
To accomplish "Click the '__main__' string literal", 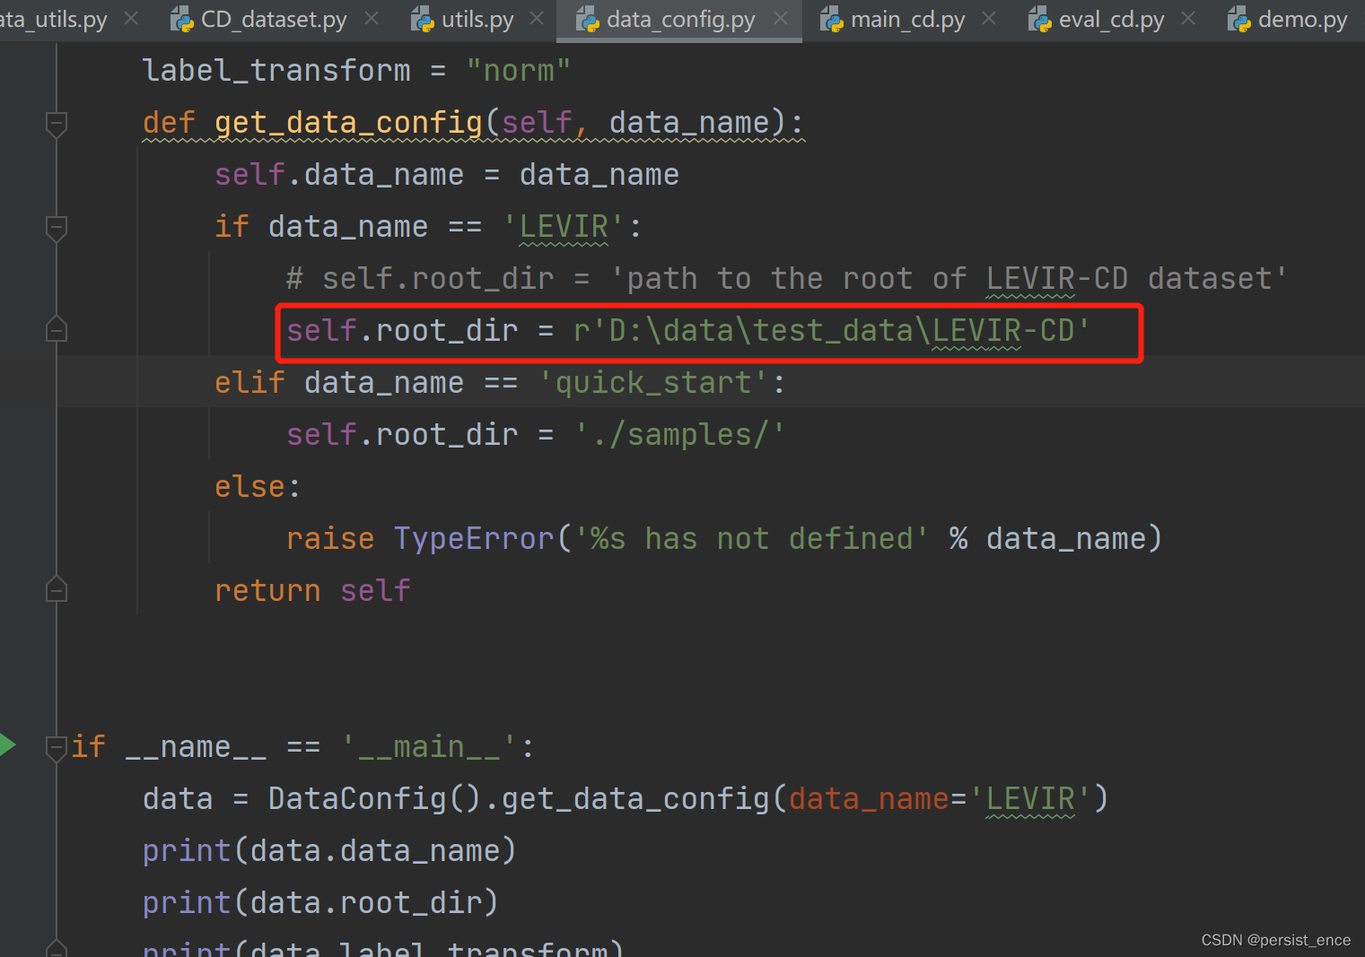I will [x=429, y=747].
